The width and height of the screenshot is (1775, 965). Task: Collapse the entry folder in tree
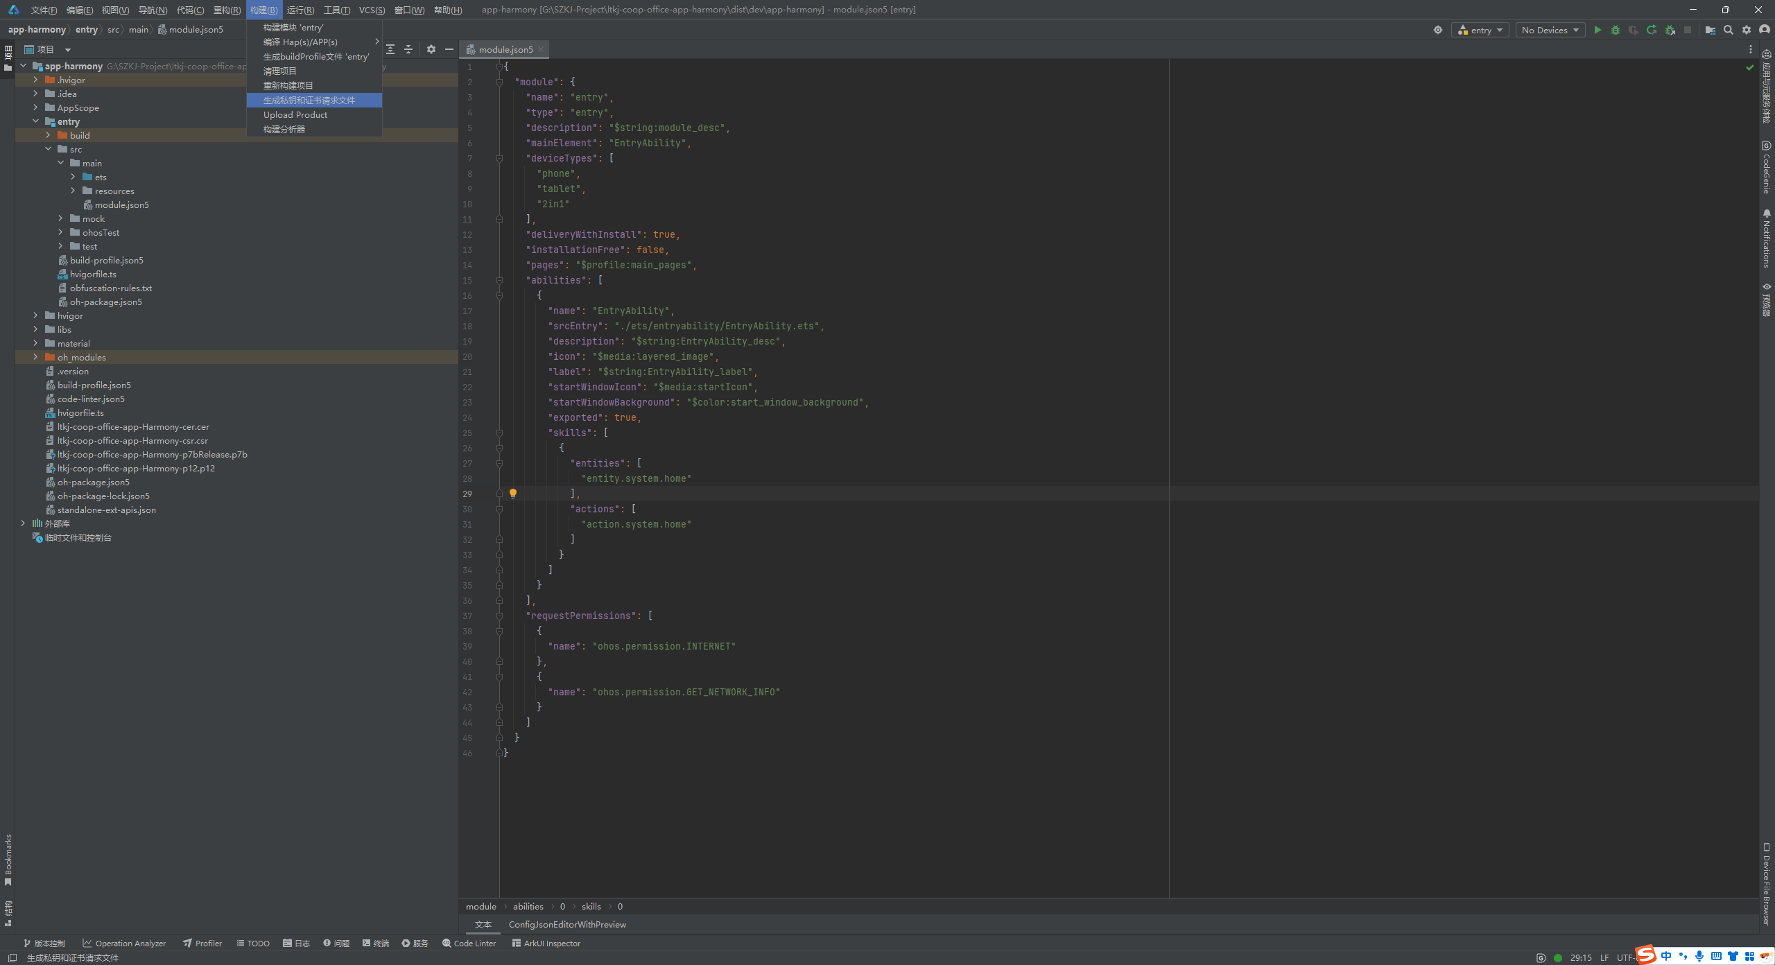36,121
